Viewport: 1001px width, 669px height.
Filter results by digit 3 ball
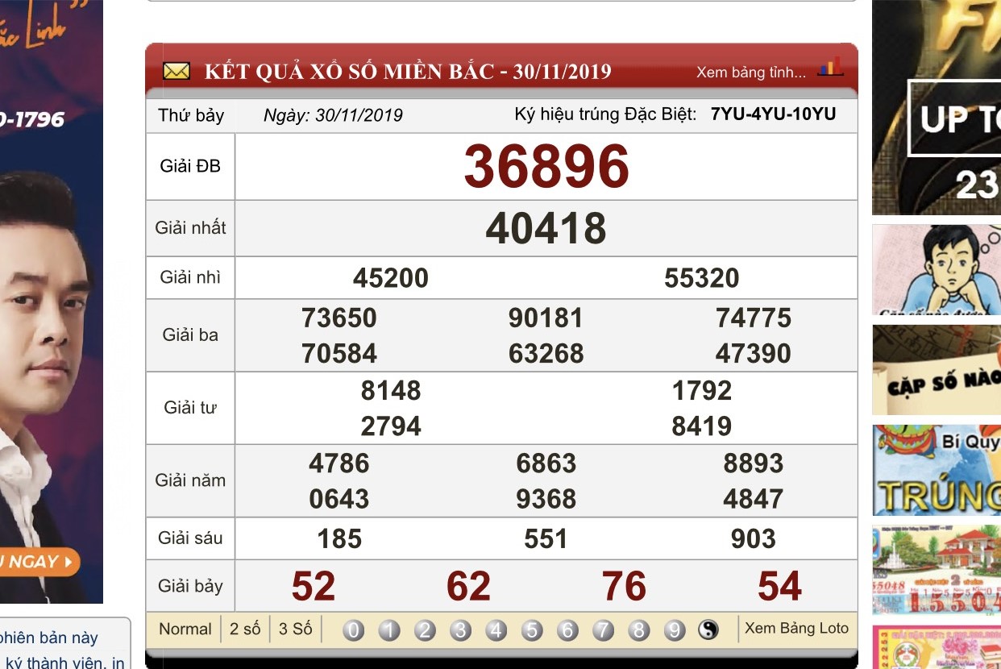[460, 630]
